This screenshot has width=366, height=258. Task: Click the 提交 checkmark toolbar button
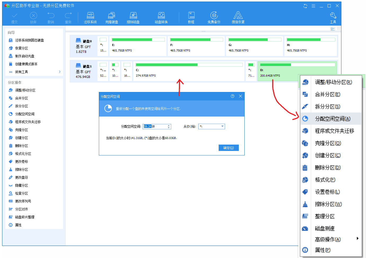pos(15,18)
